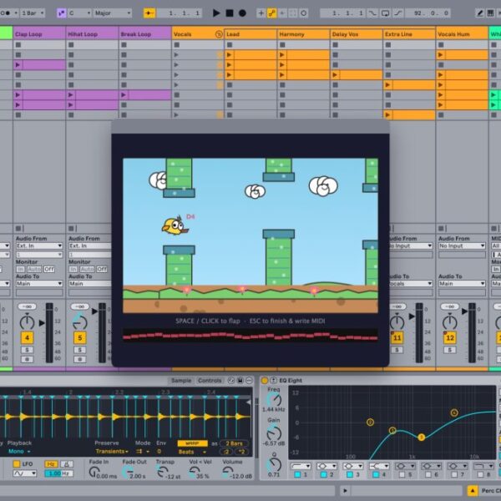
Task: Fold the Vocals group track arrow
Action: [x=219, y=34]
